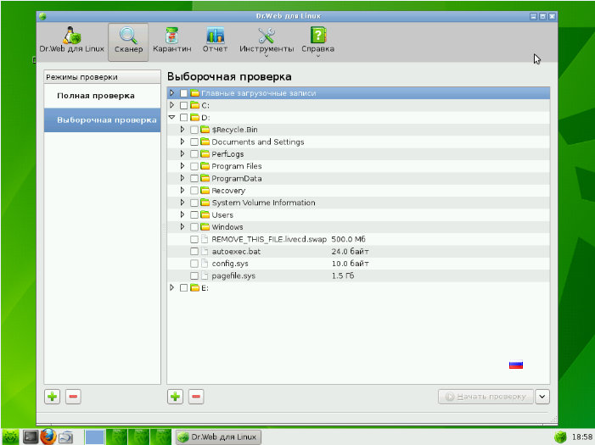Viewport: 595px width, 445px height.
Task: Click the Dr.Web tray icon near clock
Action: pos(560,437)
